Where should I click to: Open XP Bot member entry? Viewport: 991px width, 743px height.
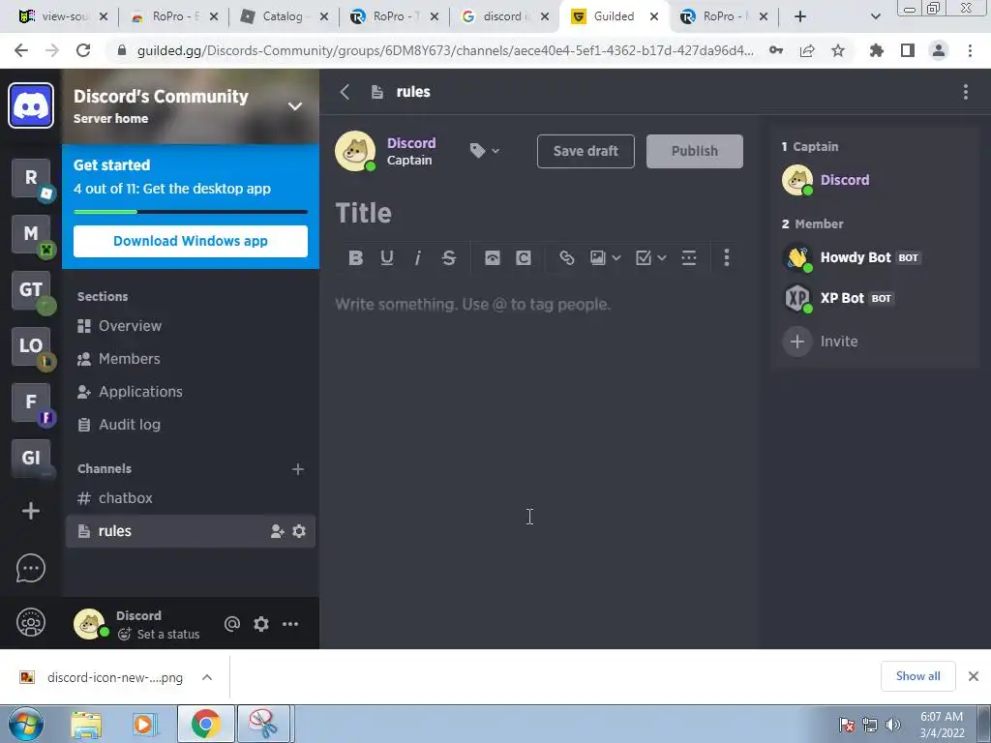(838, 298)
